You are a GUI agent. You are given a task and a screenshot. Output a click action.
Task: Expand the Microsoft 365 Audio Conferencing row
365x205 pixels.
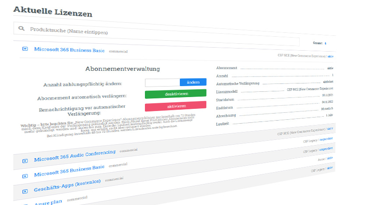click(25, 161)
